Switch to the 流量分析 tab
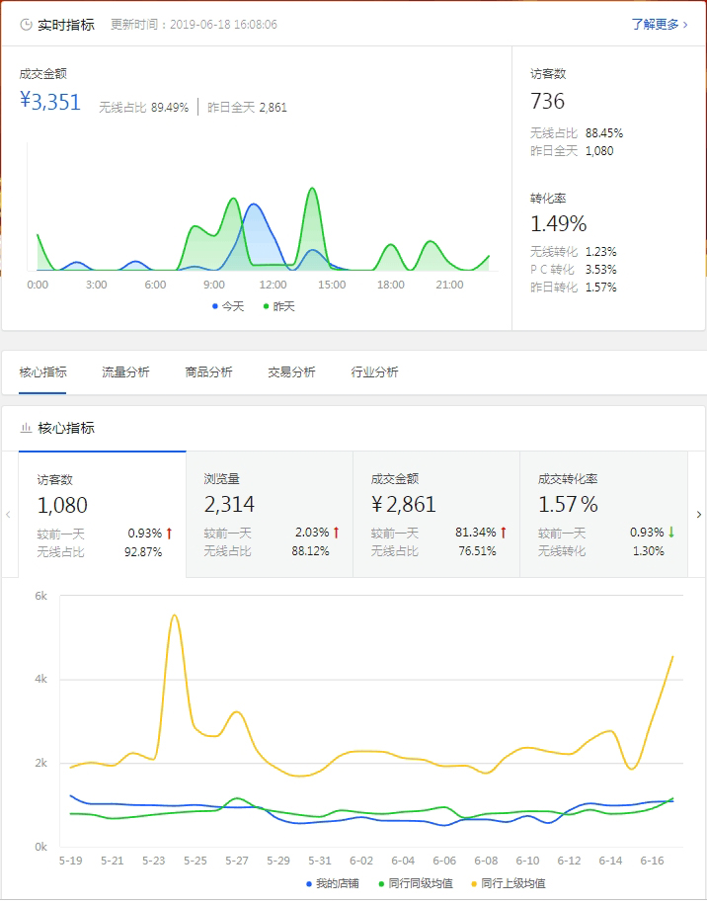Screen dimensions: 707x905 coord(125,372)
